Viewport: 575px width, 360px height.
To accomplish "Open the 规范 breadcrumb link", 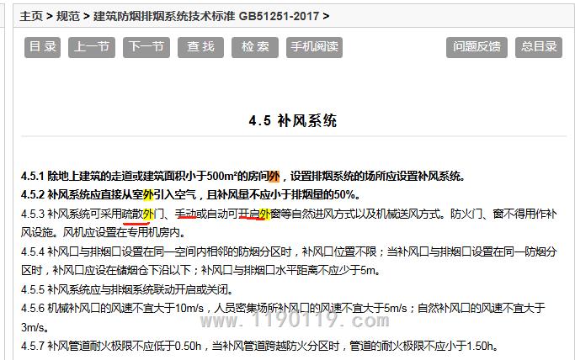I will pyautogui.click(x=68, y=16).
